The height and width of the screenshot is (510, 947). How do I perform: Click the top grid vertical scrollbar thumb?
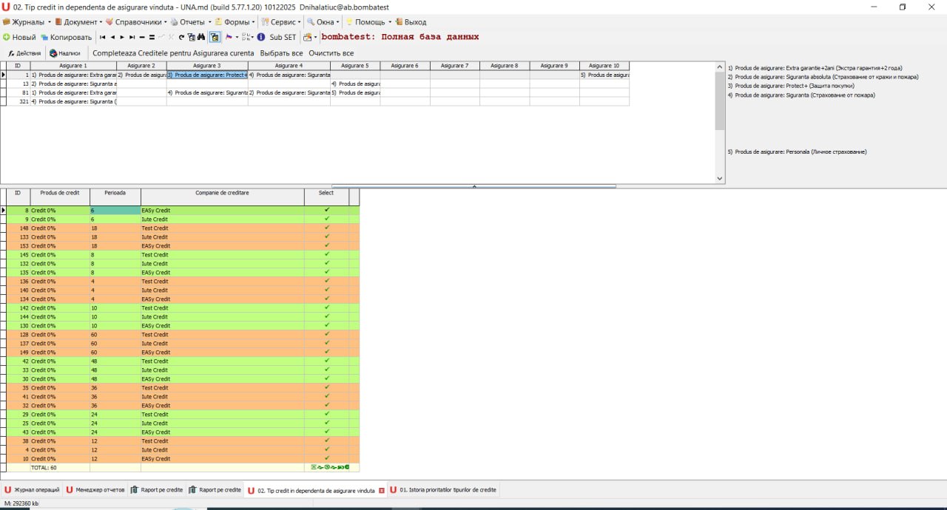coord(720,101)
